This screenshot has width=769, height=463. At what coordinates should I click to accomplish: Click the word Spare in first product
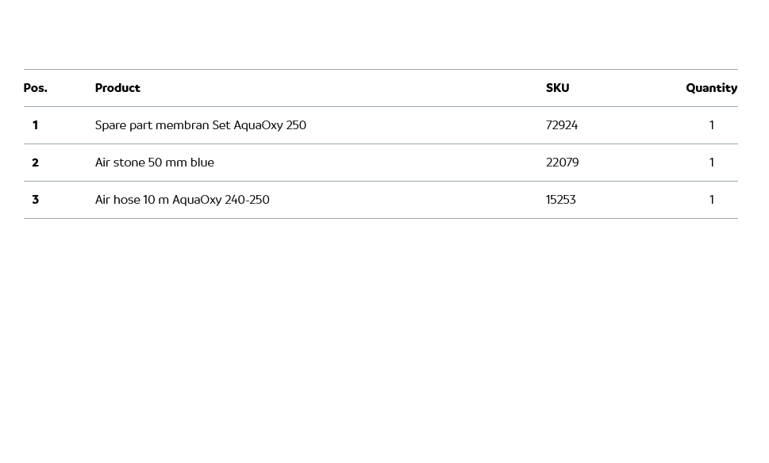[x=110, y=125]
